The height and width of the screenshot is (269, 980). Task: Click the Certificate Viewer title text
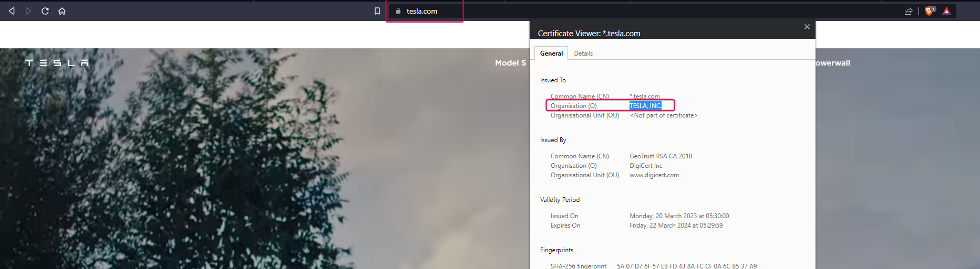click(x=589, y=34)
